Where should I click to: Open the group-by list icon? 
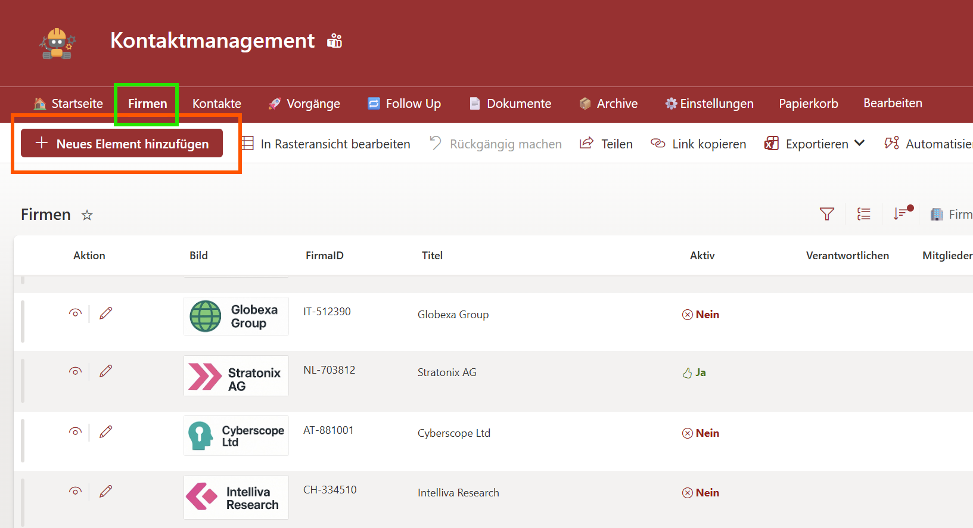point(863,214)
